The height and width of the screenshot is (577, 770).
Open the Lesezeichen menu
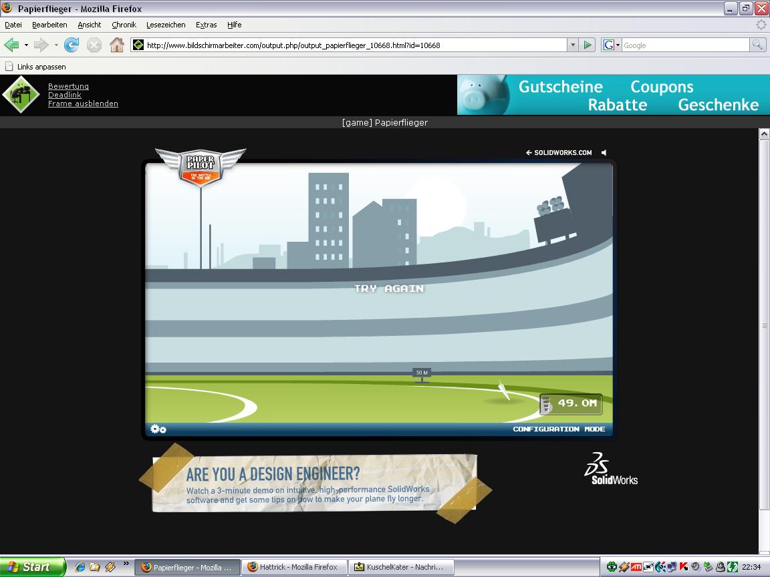[x=166, y=25]
